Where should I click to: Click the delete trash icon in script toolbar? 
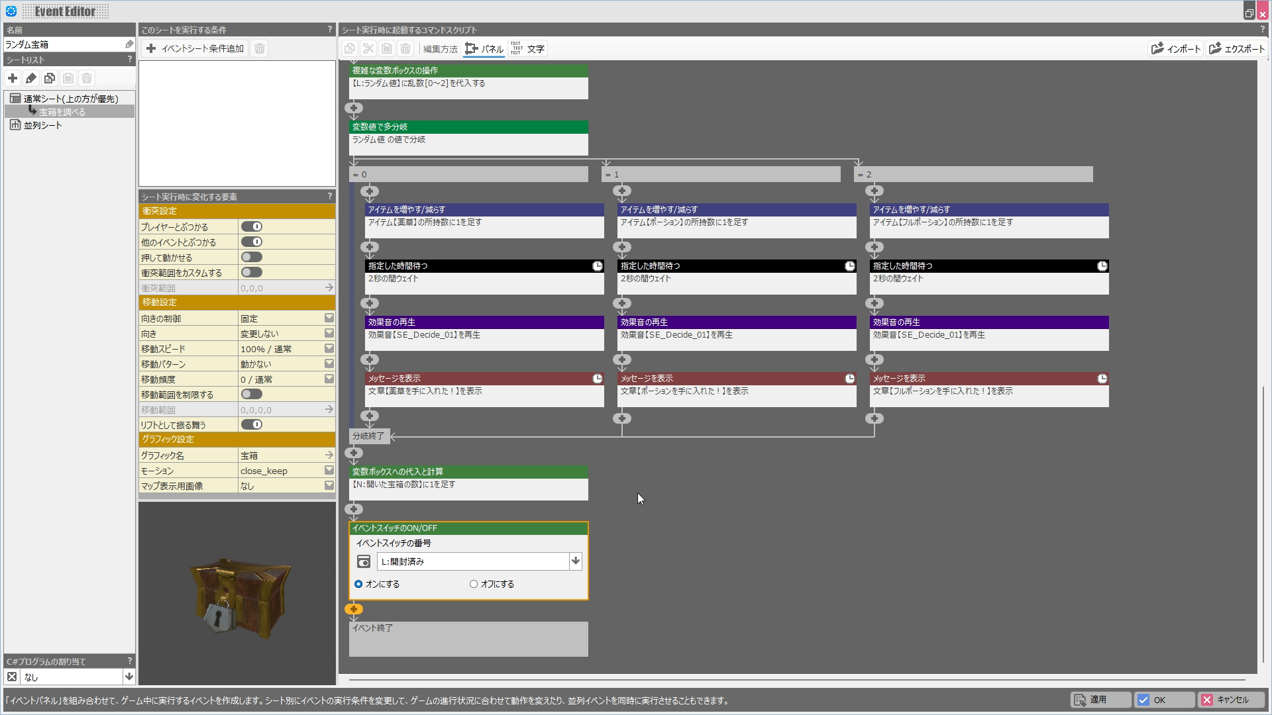coord(405,48)
